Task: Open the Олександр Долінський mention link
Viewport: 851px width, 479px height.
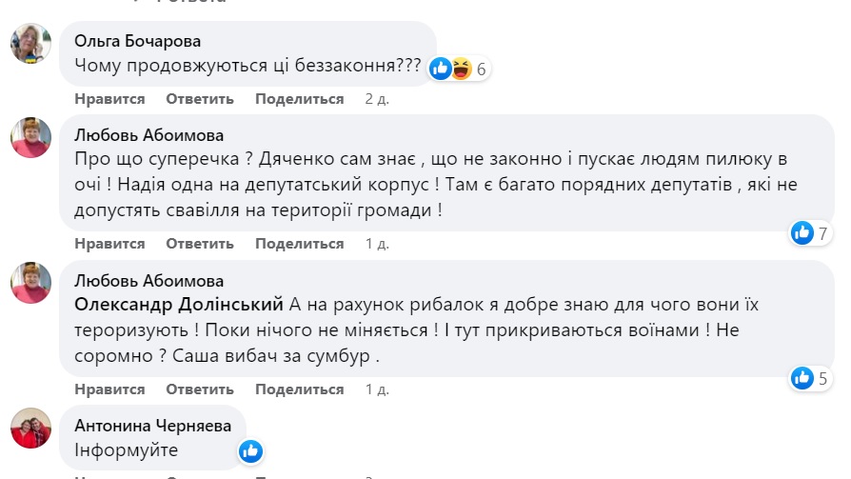Action: coord(179,305)
